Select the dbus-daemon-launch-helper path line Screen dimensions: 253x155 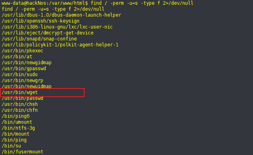[x=62, y=15]
